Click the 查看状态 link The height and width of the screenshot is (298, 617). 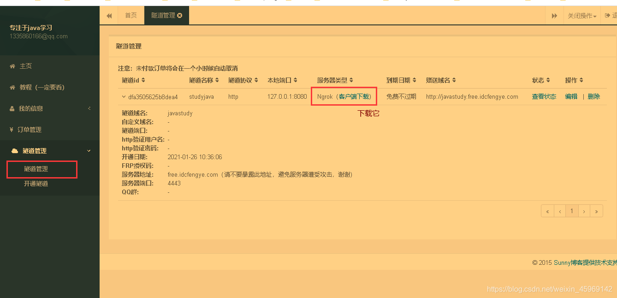[544, 97]
